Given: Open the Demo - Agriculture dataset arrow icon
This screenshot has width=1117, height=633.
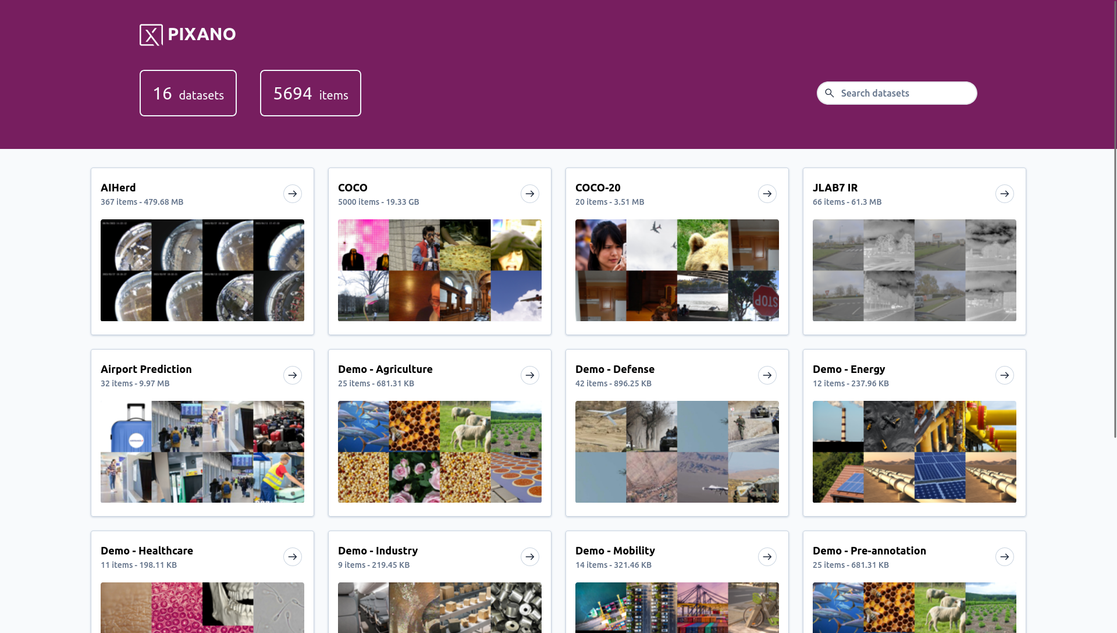Looking at the screenshot, I should [529, 375].
